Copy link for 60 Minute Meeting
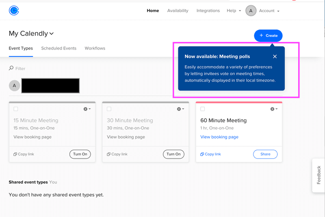Image resolution: width=325 pixels, height=217 pixels. [x=210, y=154]
